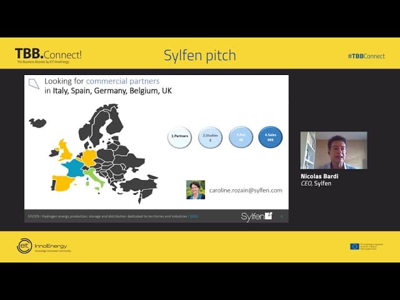Click the Sylfen logo on the slide

(257, 216)
